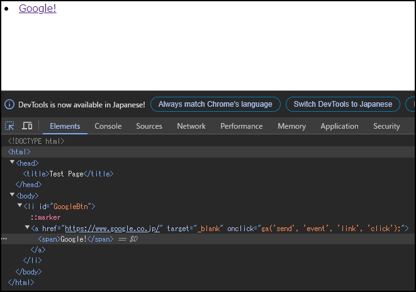
Task: Click the GoogleBtn id attribute value
Action: click(x=71, y=207)
